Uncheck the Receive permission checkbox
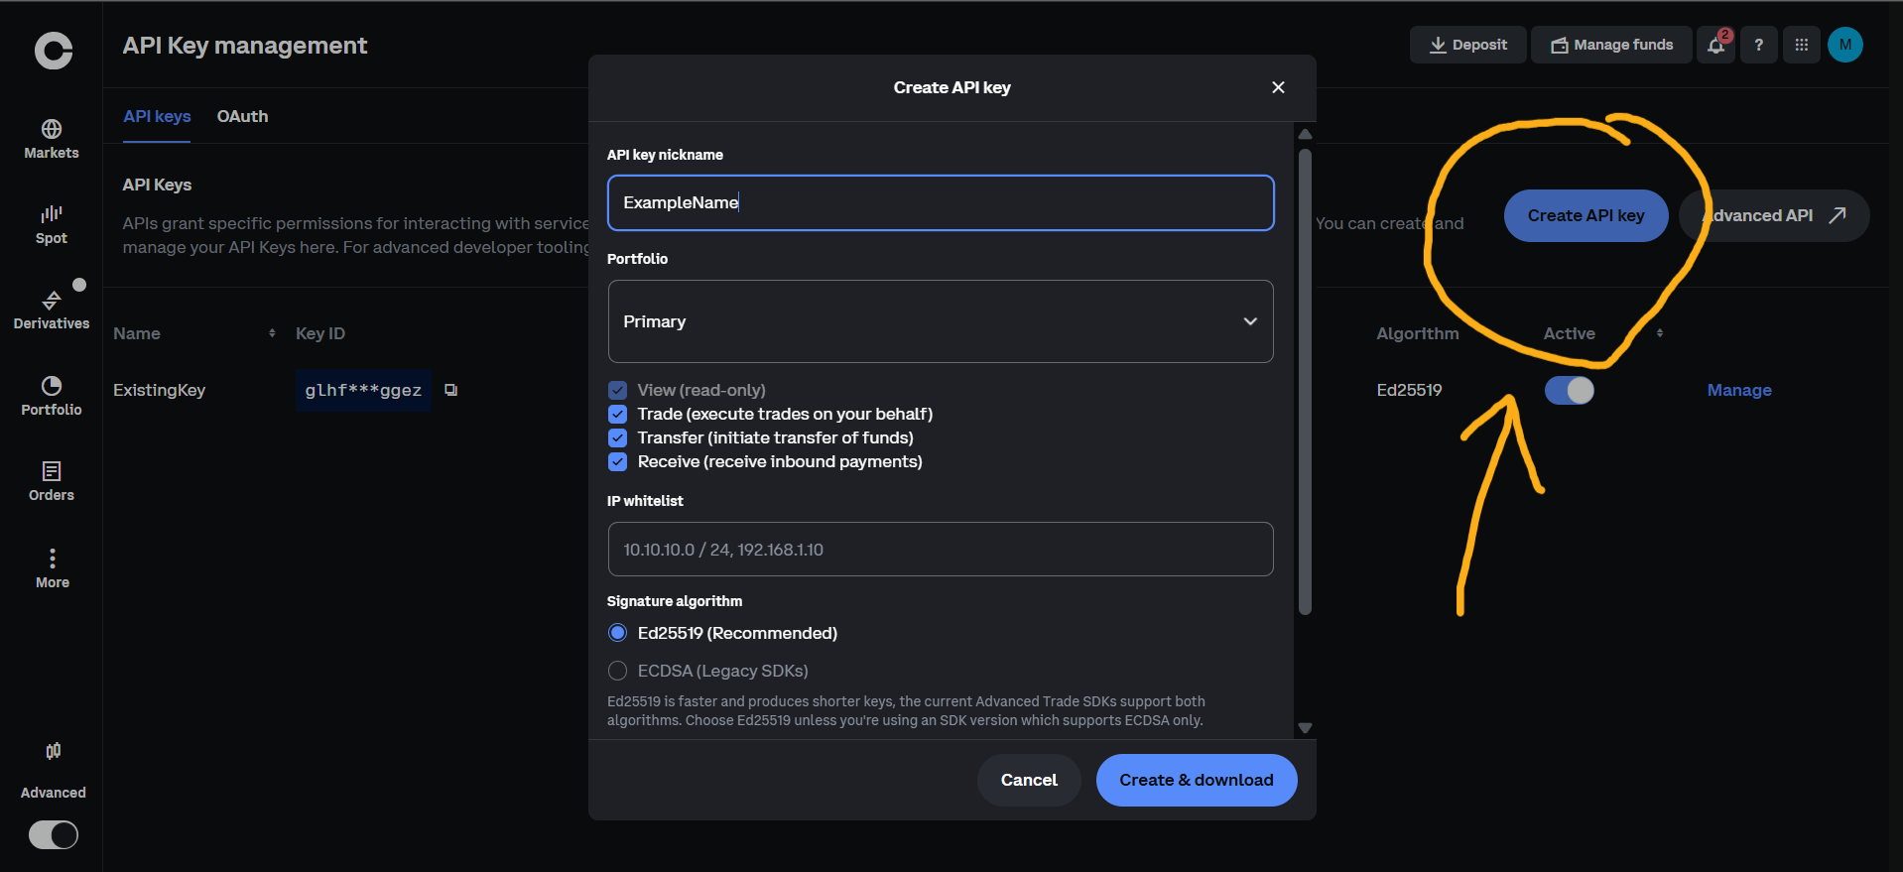The height and width of the screenshot is (872, 1903). click(618, 461)
